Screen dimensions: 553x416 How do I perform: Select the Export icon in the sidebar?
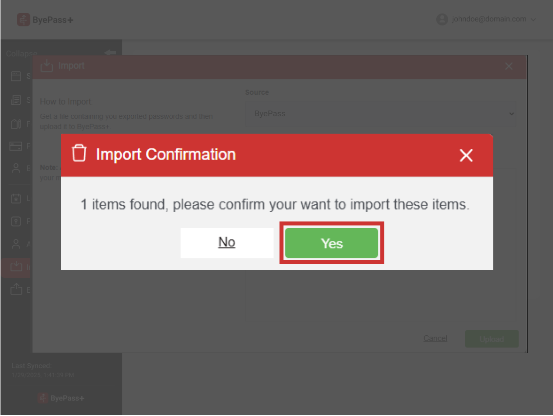tap(16, 289)
